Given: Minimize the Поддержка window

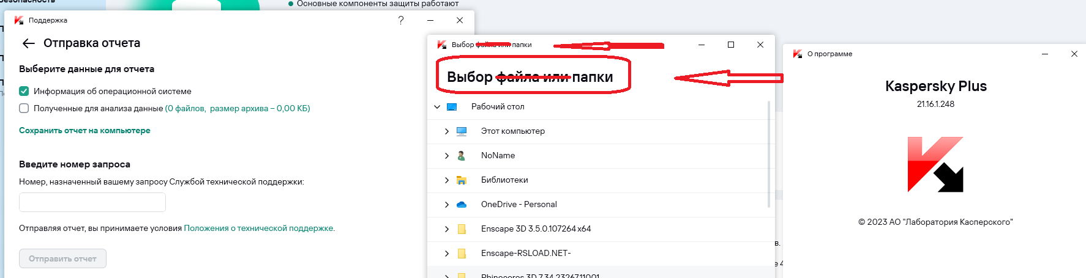Looking at the screenshot, I should (x=430, y=20).
